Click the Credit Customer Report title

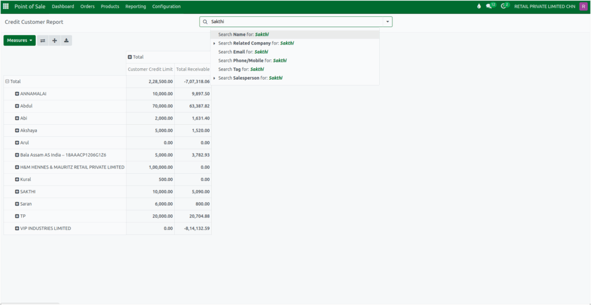click(34, 22)
